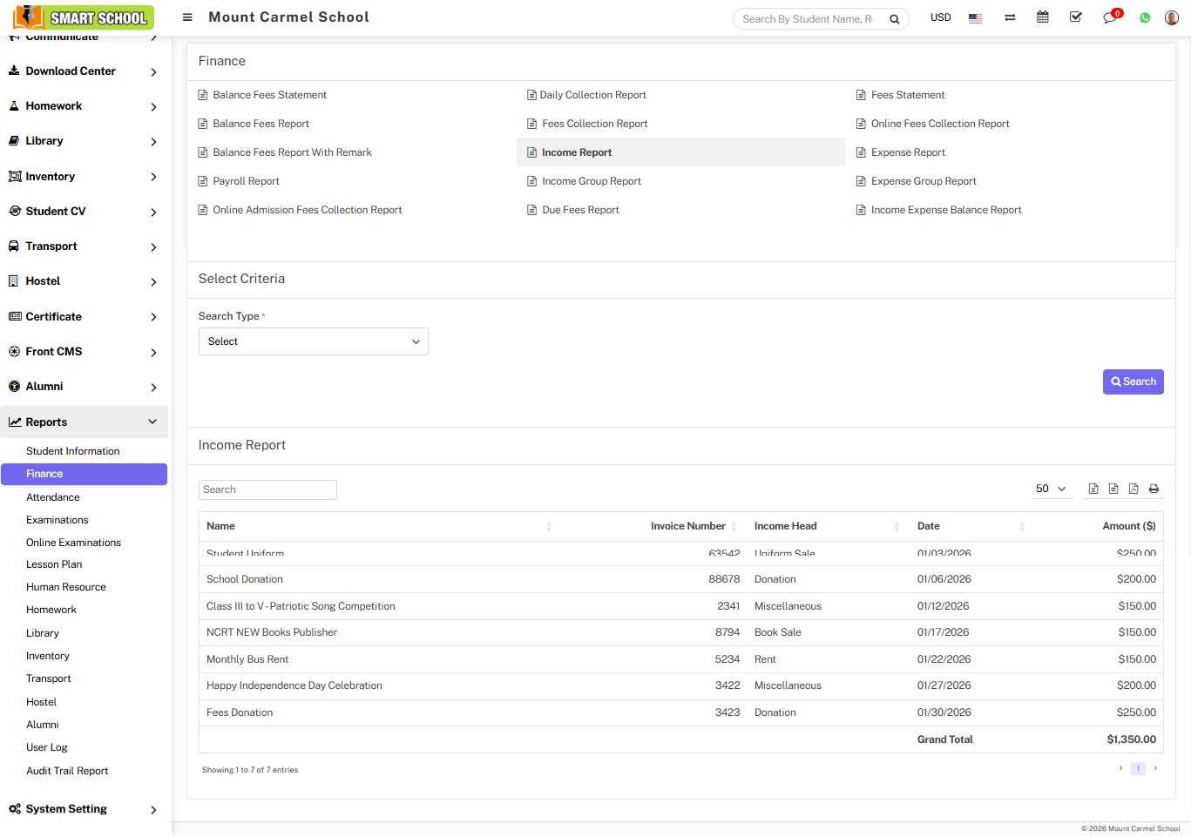Open the Audit Trail Report submenu item

point(67,771)
